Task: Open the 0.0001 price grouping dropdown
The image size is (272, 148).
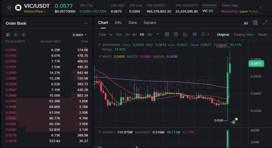Action: point(80,35)
